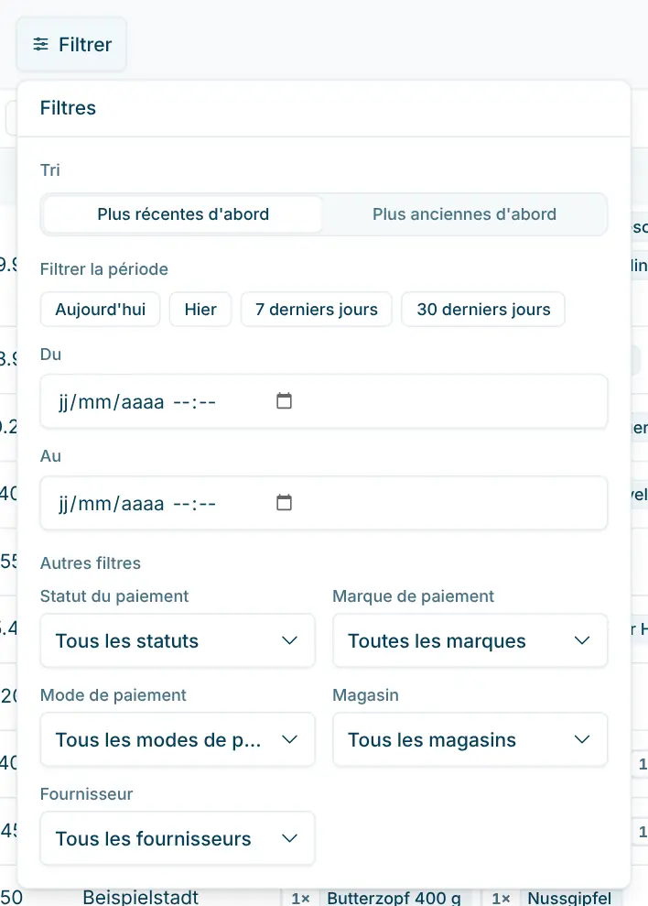Select Plus anciennes d'abord sorting
The width and height of the screenshot is (648, 906).
[x=464, y=214]
